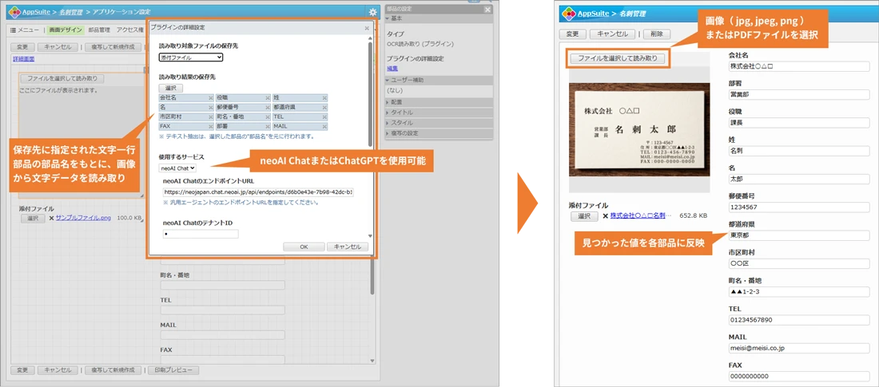Remove the 市区町村 tag with its X

point(211,117)
